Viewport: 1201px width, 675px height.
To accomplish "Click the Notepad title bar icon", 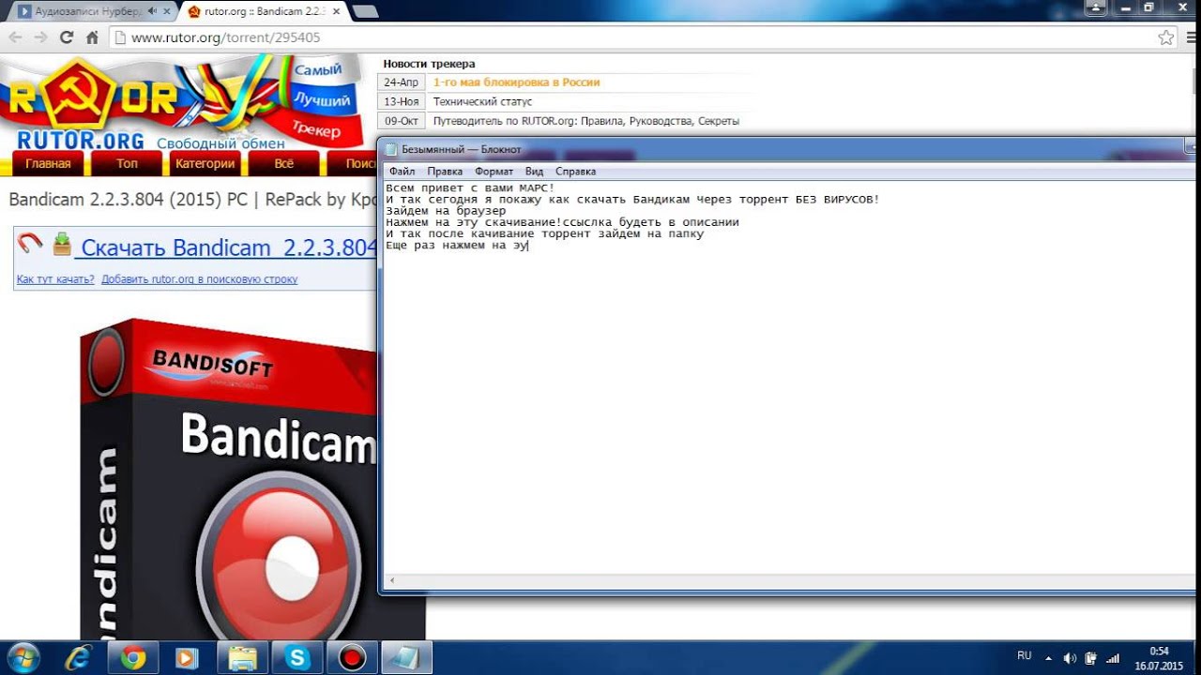I will [x=391, y=150].
